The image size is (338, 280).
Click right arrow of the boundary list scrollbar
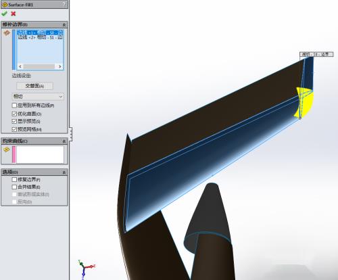(60, 66)
